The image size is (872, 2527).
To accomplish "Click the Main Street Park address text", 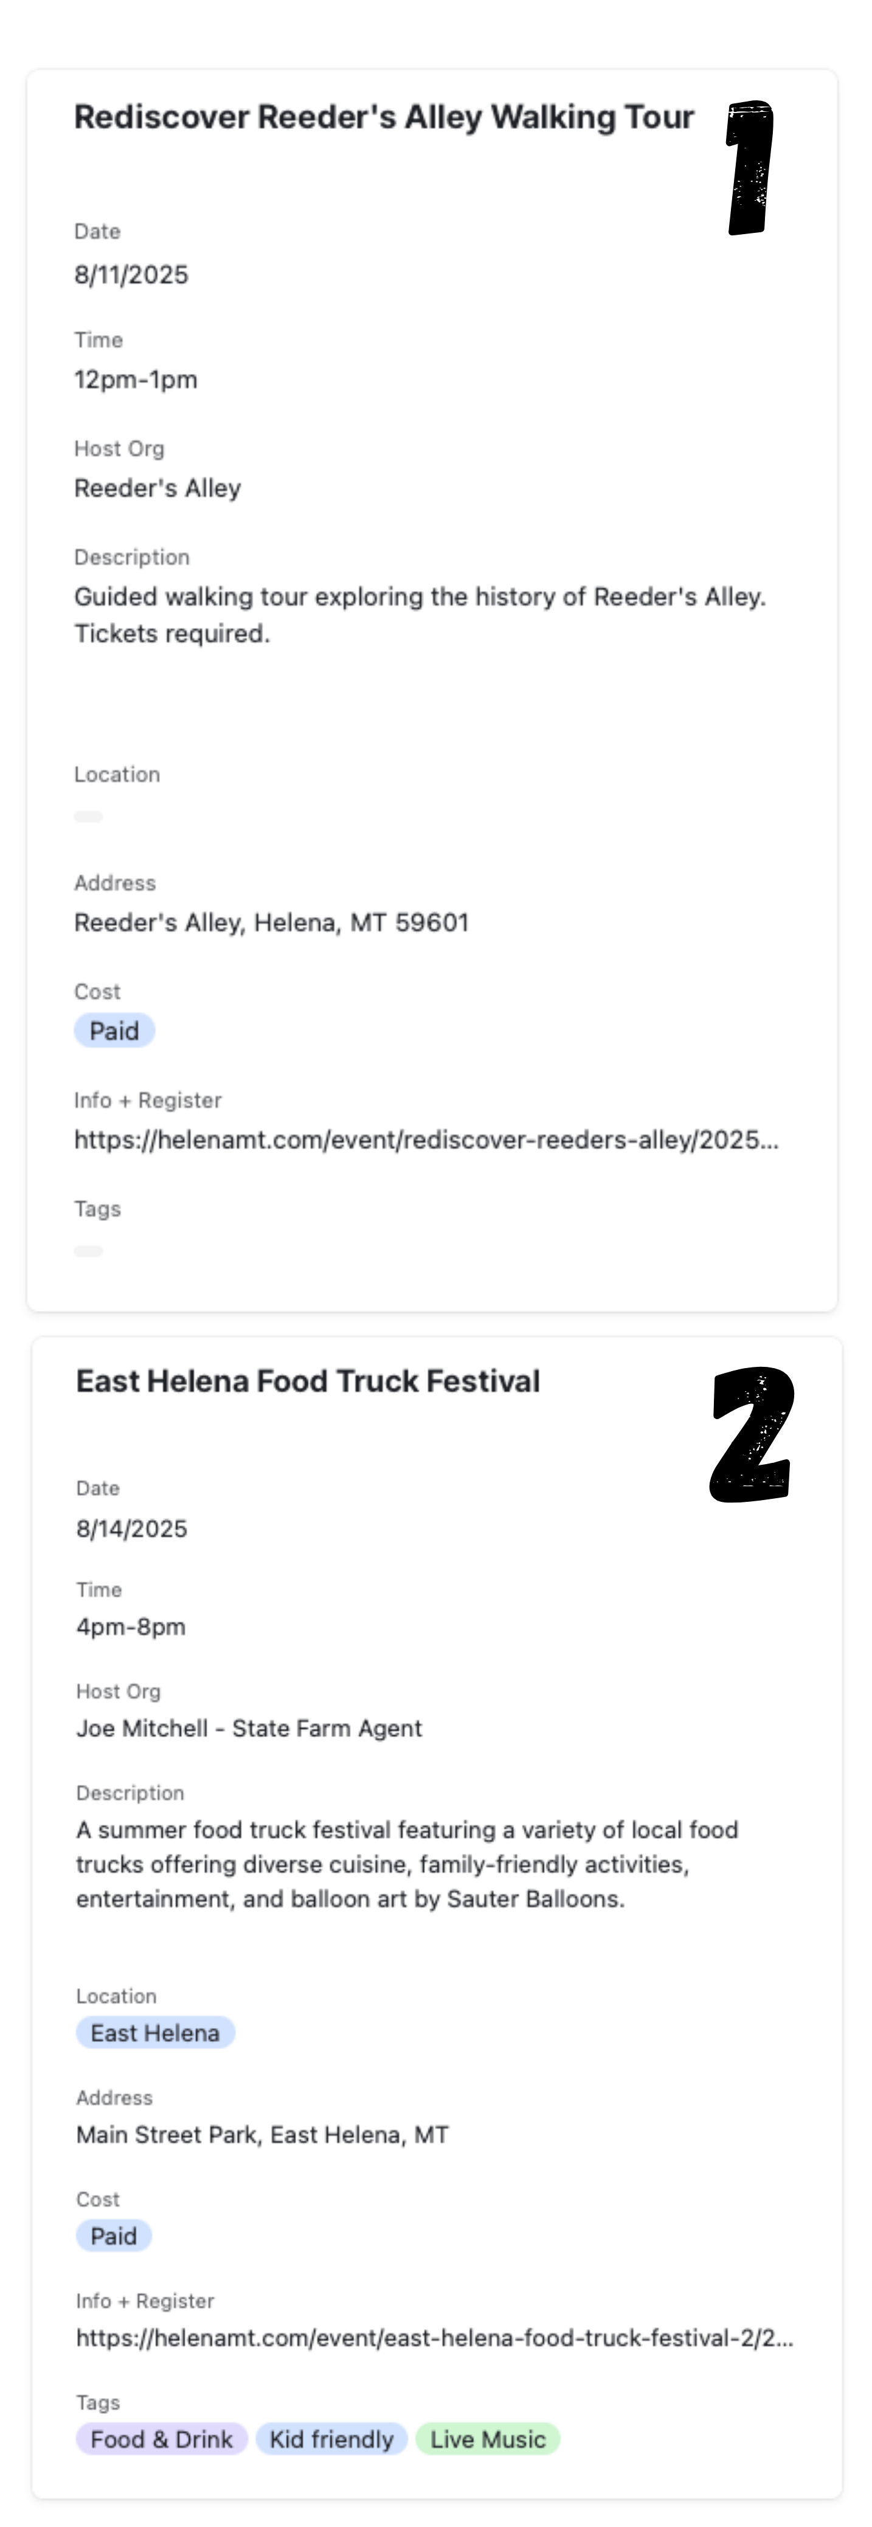I will click(x=262, y=2135).
